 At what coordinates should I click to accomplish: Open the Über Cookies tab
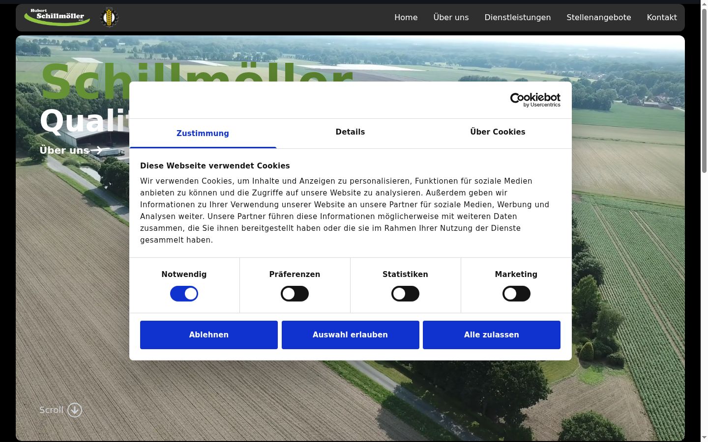point(498,132)
